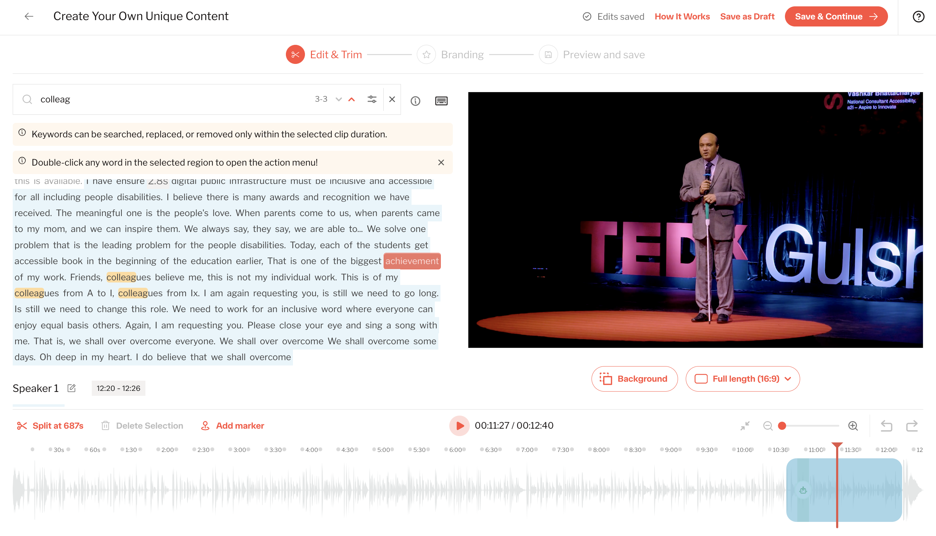Click Save & Continue
Screen dimensions: 936x536
tap(836, 17)
